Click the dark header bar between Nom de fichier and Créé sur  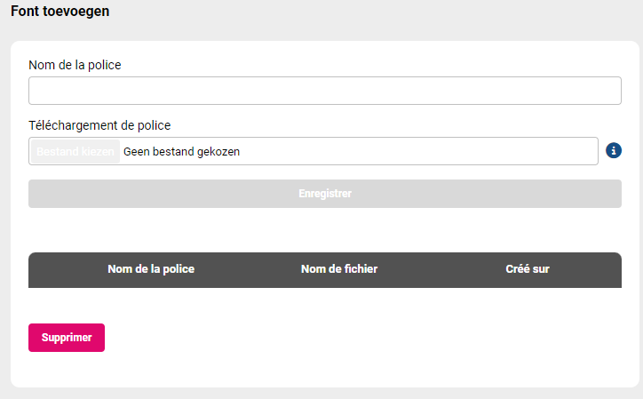click(441, 269)
